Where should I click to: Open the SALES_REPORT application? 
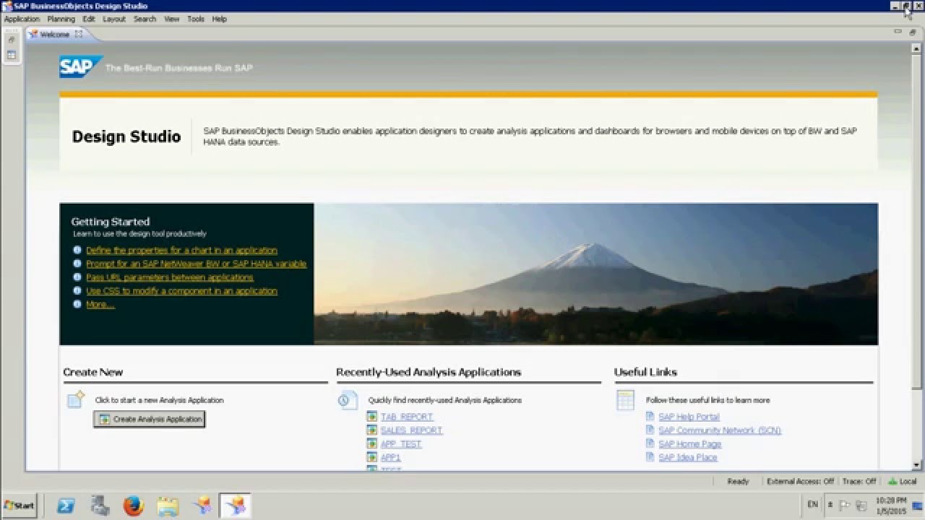(x=412, y=430)
